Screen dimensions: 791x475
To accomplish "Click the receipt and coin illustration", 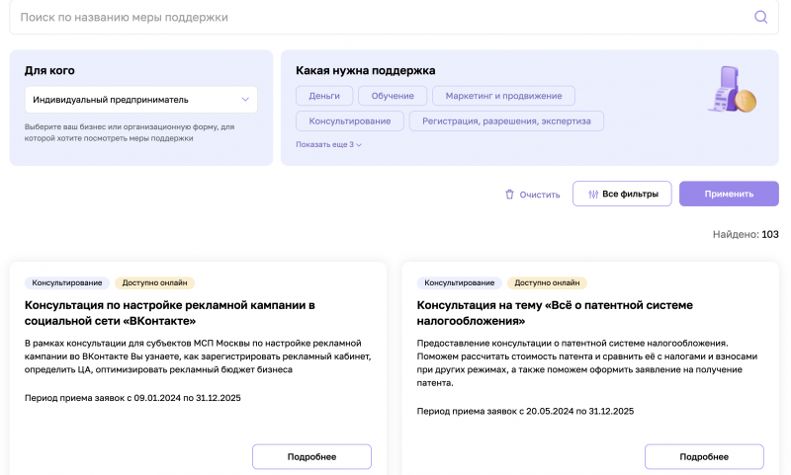I will point(733,89).
